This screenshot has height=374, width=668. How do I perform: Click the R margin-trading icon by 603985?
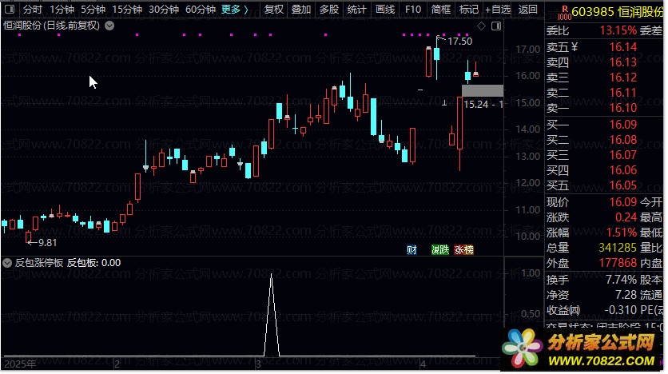564,13
